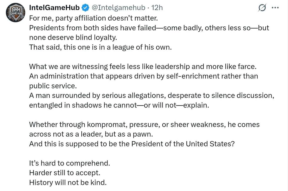This screenshot has height=191, width=288.
Task: Click the IntelGameHub display name
Action: [54, 8]
